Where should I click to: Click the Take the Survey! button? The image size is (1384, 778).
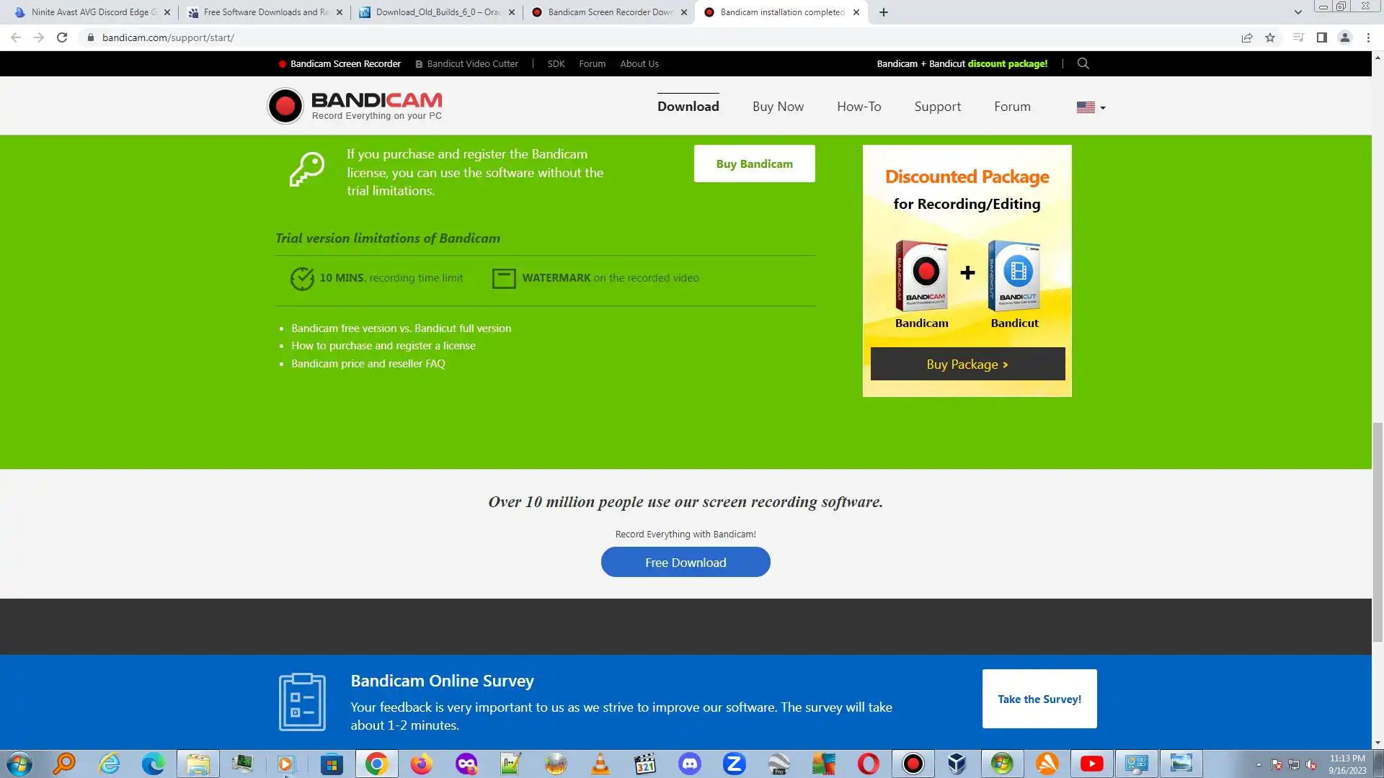(1039, 699)
